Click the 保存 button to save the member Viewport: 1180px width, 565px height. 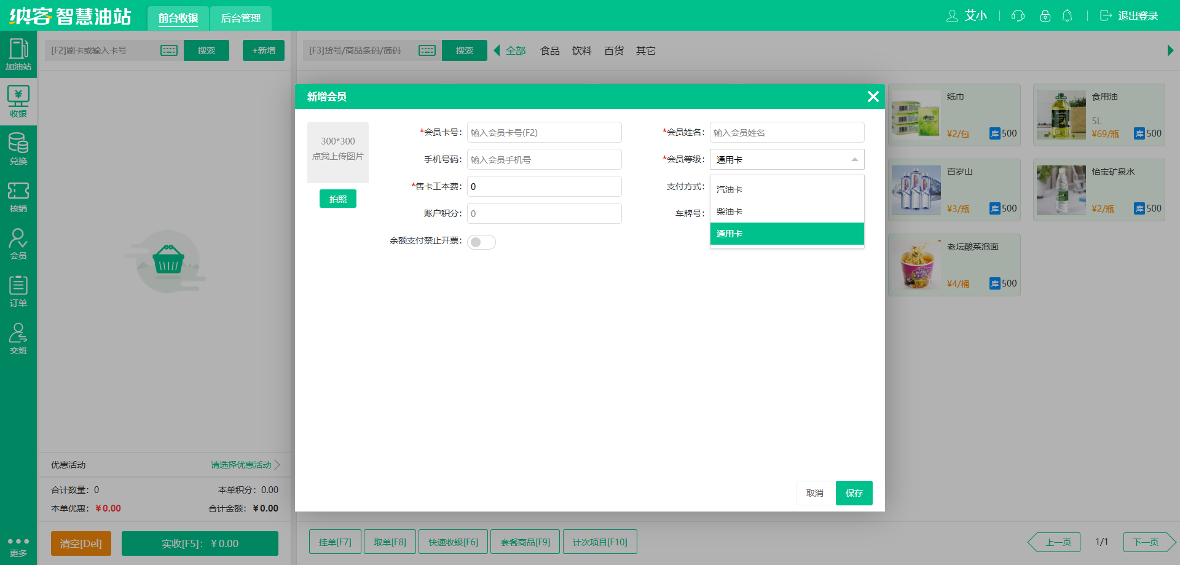(854, 492)
